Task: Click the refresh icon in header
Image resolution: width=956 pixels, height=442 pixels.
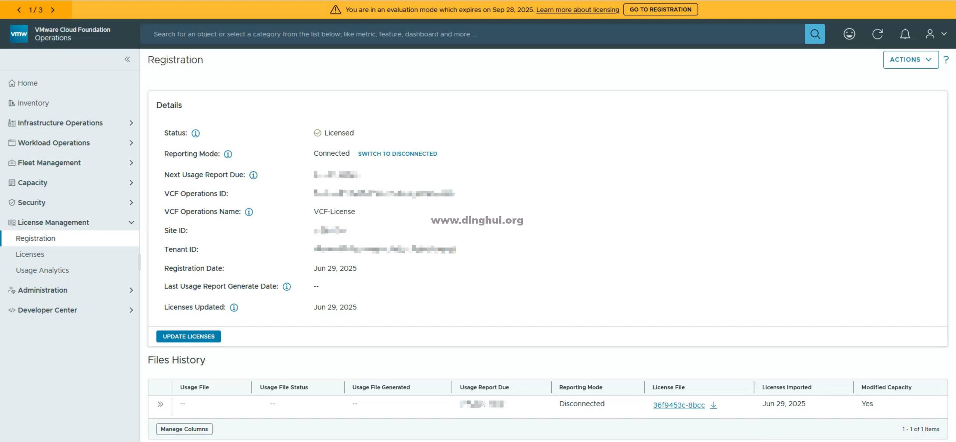Action: [877, 34]
